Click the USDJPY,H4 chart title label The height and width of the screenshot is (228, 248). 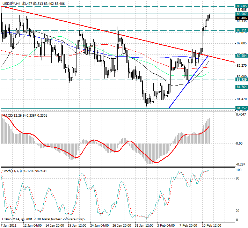[11, 3]
